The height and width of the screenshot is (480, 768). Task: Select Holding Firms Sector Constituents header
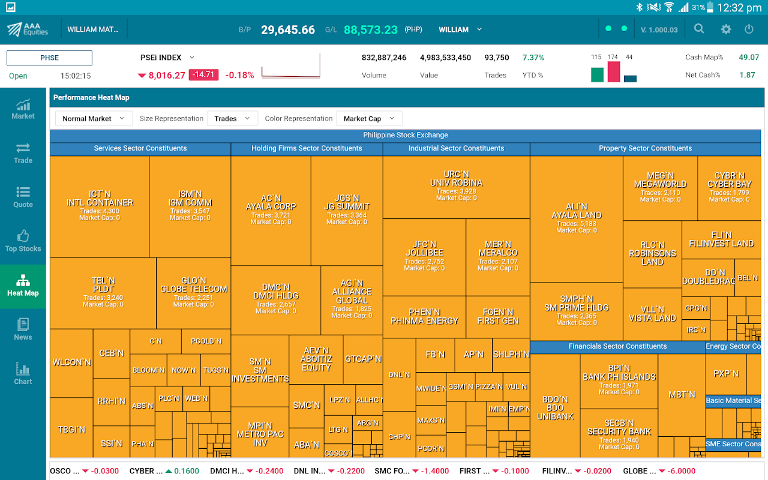pos(307,148)
